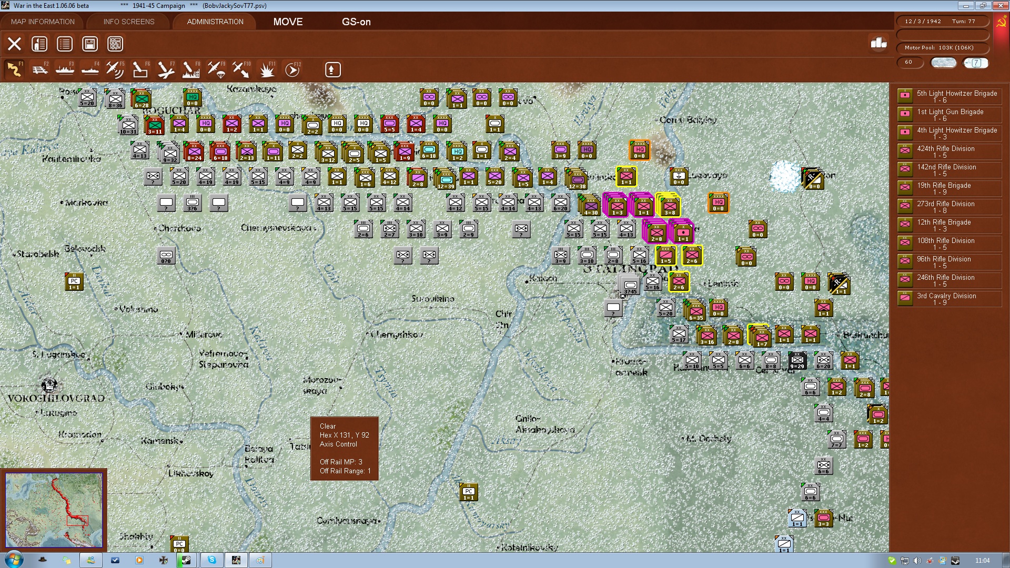This screenshot has height=568, width=1010.
Task: Select the F1 Move mode icon
Action: (14, 69)
